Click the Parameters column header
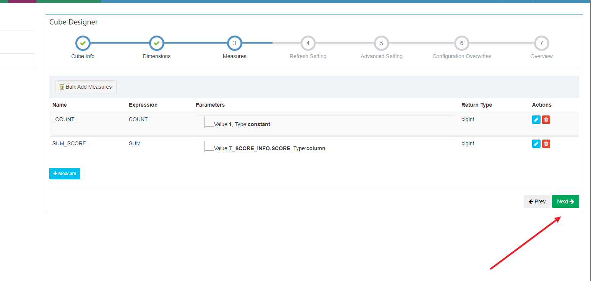Image resolution: width=591 pixels, height=281 pixels. coord(210,105)
